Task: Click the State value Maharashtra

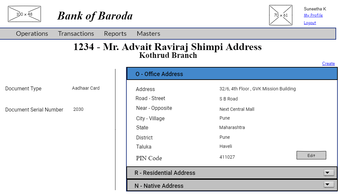Action: tap(232, 127)
